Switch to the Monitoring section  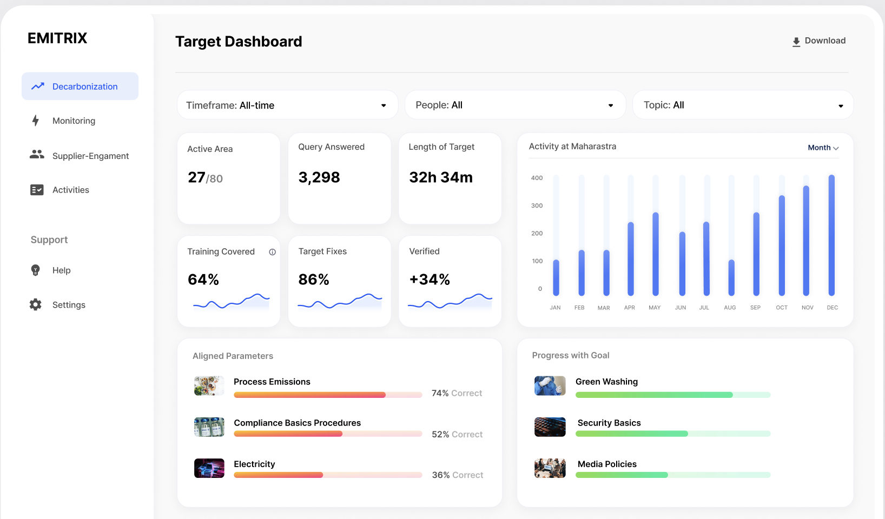pos(74,121)
